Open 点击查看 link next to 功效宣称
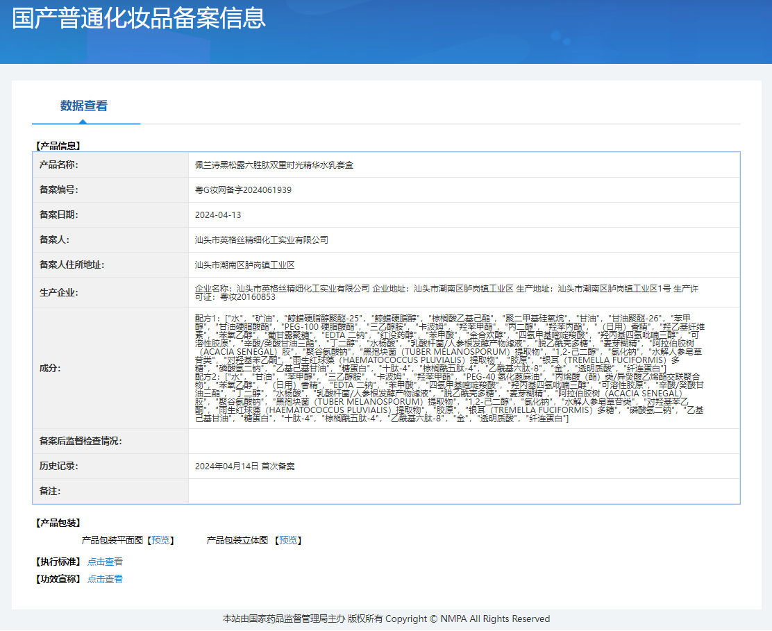772x631 pixels. click(x=105, y=579)
